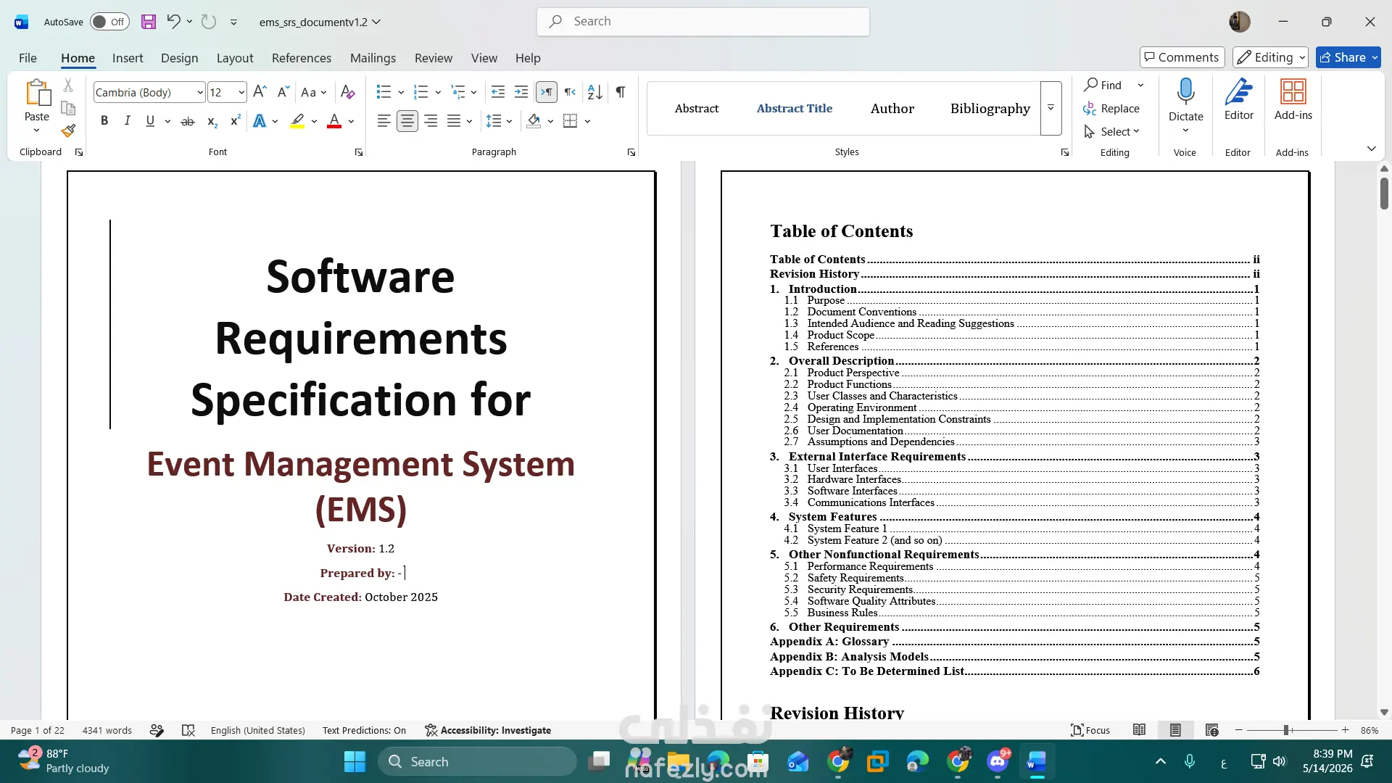Increase font size with grow font icon
1392x783 pixels.
[x=260, y=92]
